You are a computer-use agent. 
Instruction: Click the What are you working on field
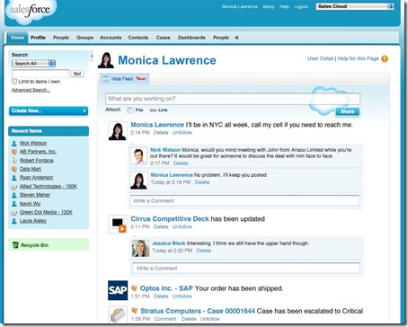point(233,99)
